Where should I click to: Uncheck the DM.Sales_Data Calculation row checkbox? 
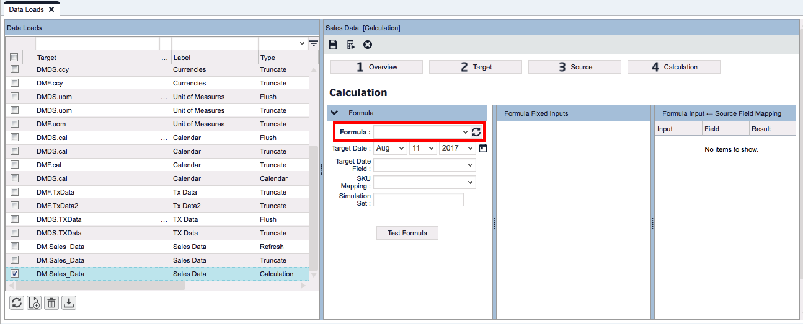coord(15,274)
